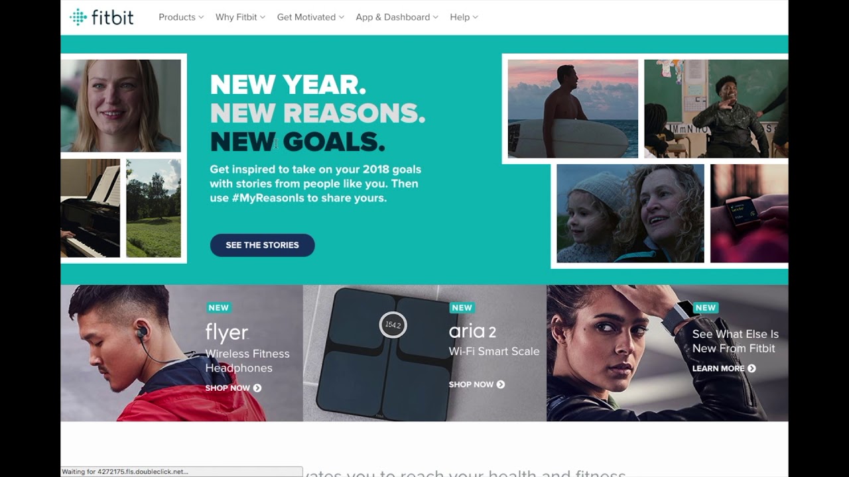
Task: Click the arrow icon beside Learn More
Action: click(x=751, y=368)
